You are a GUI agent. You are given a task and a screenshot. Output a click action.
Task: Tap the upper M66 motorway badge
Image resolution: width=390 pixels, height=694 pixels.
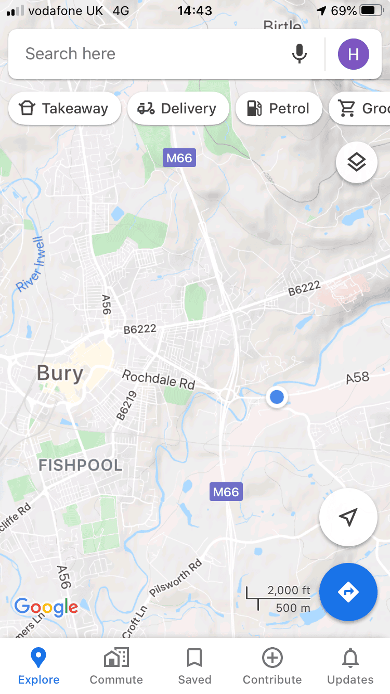pyautogui.click(x=179, y=158)
